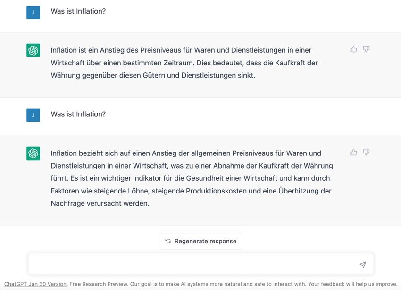
Task: Click the word 'Nachfrage verursacht werden'
Action: (x=100, y=203)
